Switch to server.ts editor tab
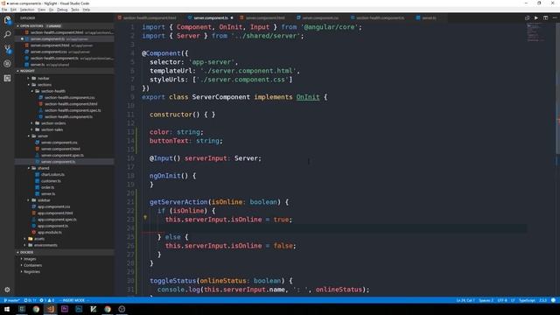The width and height of the screenshot is (560, 315). tap(429, 17)
